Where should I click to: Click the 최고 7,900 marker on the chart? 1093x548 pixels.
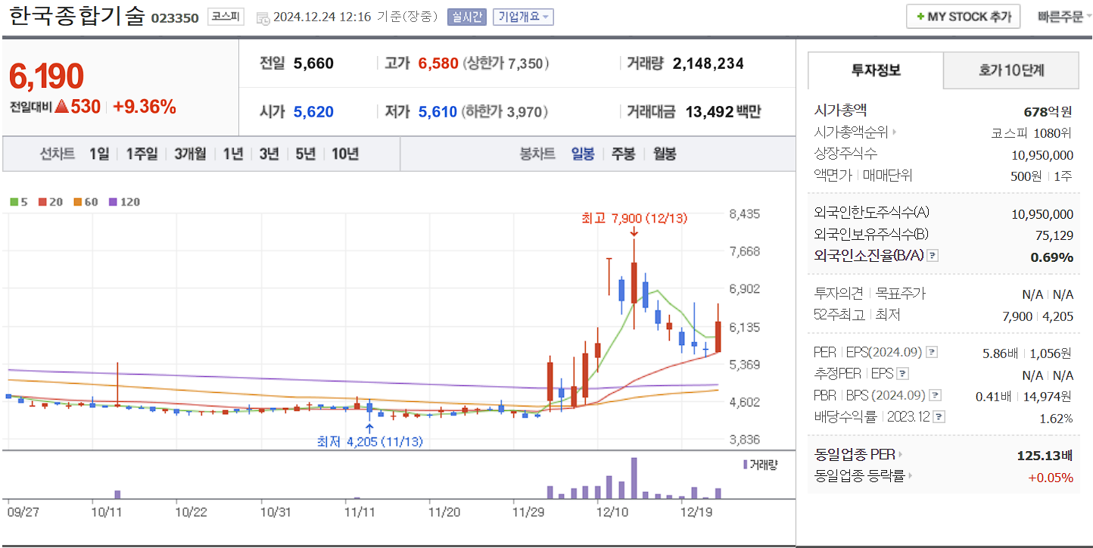(x=633, y=219)
